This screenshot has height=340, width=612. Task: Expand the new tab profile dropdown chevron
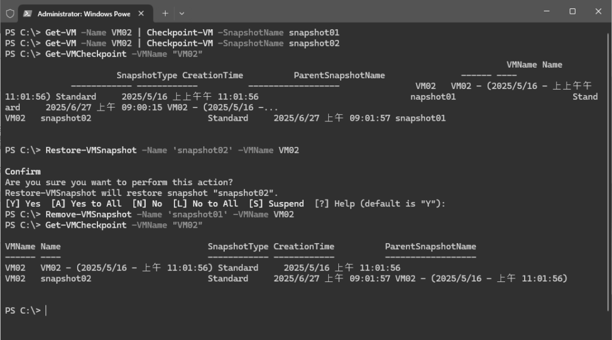[182, 13]
